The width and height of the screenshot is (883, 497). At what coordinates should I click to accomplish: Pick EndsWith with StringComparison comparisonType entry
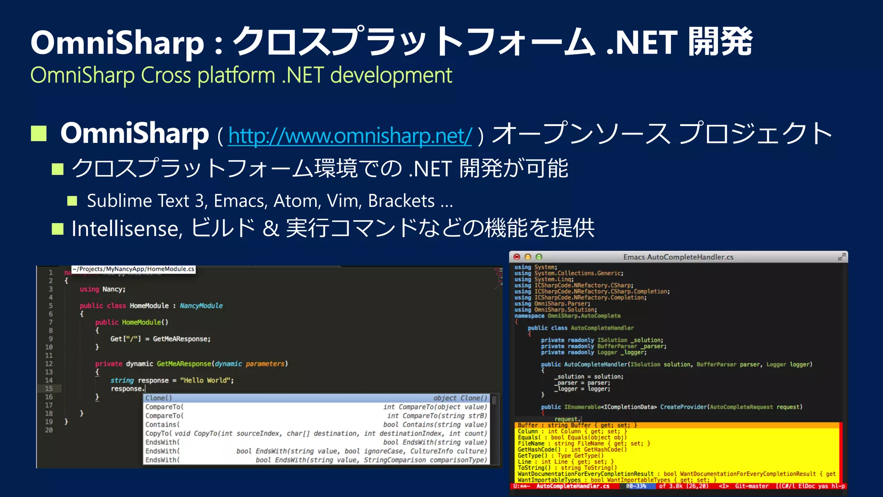tap(316, 460)
